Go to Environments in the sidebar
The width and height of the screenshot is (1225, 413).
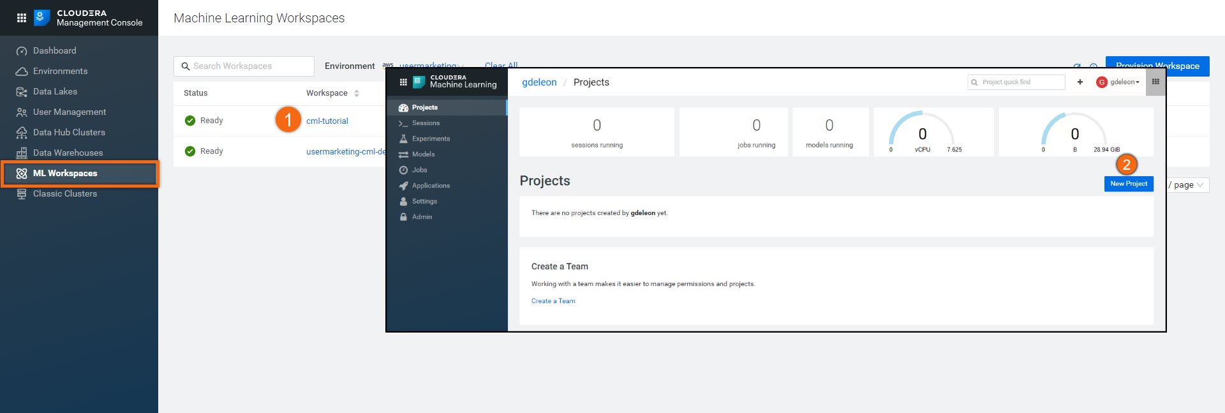(x=60, y=71)
